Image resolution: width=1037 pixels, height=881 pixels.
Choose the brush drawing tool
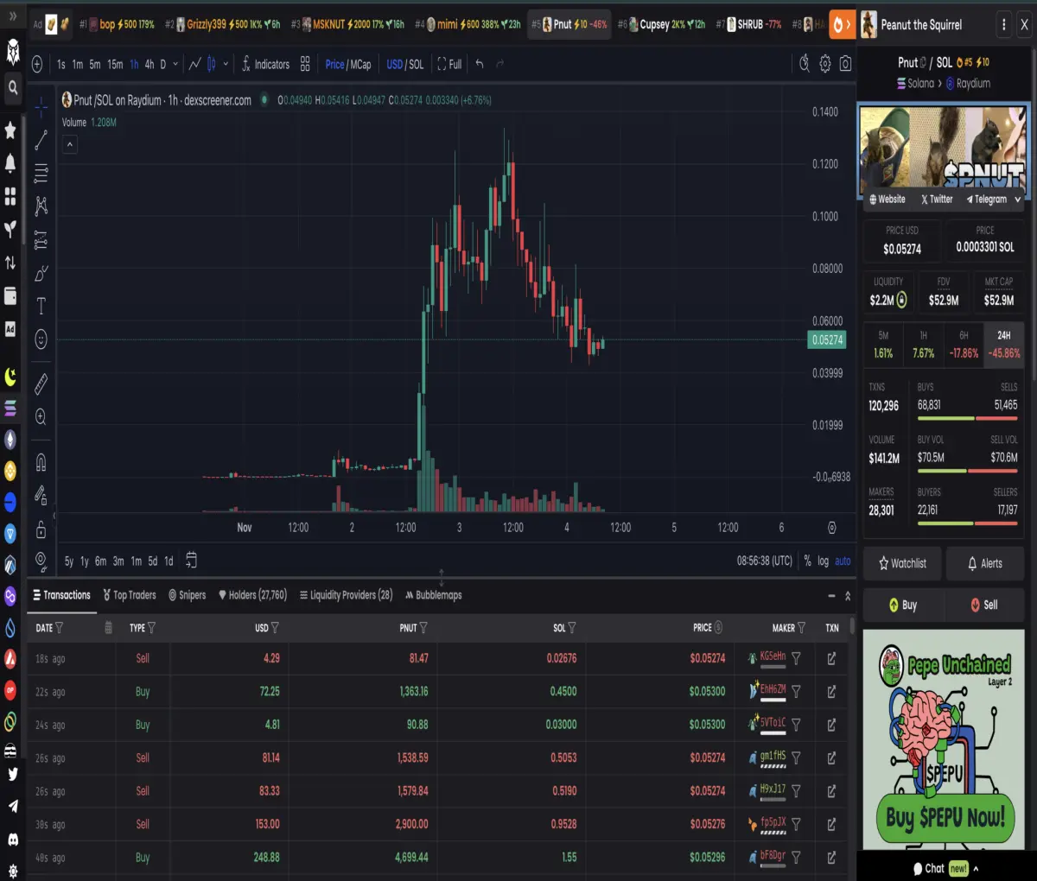pyautogui.click(x=41, y=274)
